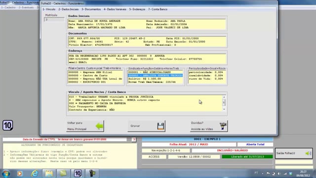Click the Folha10 taskbar icon
316x178 pixels.
coord(78,174)
